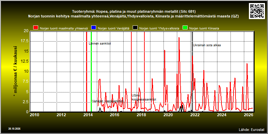268x134 pixels.
Task: Click the x-axis label '2022'
Action: pos(195,115)
